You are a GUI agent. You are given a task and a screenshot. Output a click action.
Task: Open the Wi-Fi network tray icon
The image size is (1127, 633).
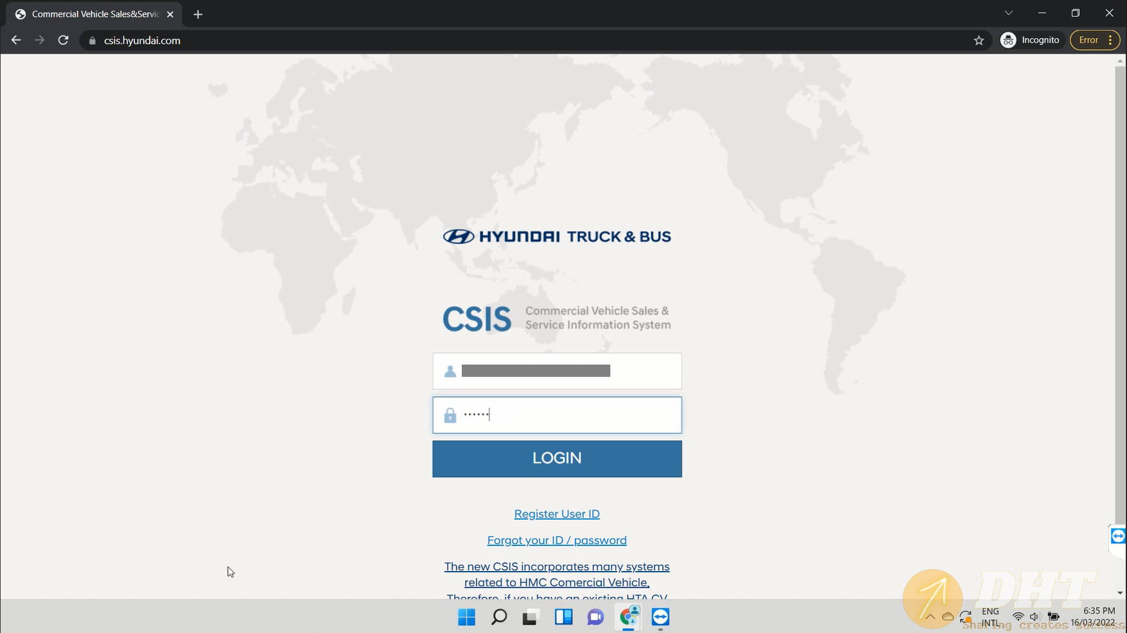point(1018,617)
